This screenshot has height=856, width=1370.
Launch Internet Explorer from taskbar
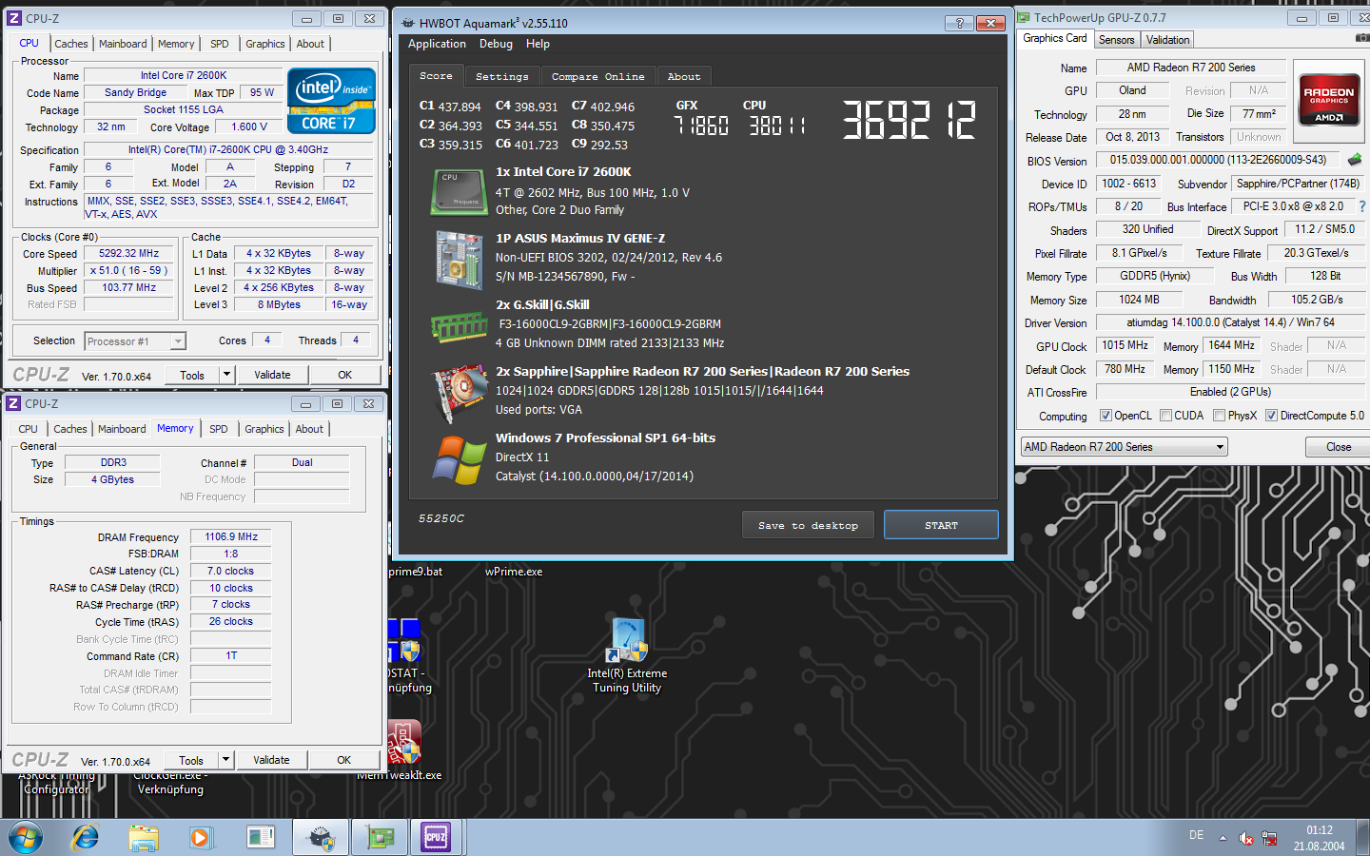[x=86, y=838]
